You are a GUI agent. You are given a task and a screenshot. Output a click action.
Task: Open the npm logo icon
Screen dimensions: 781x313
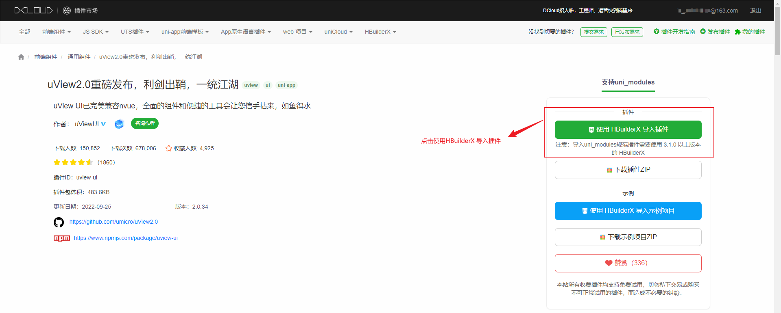62,238
